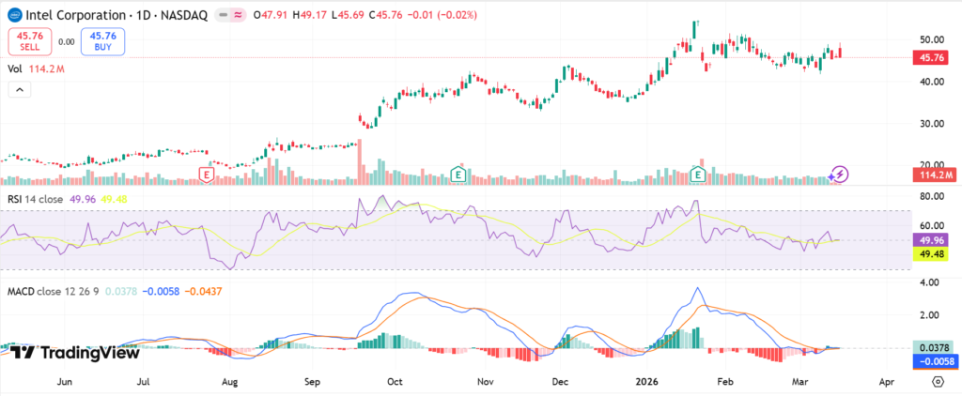Click the 2026 label on the time axis
The height and width of the screenshot is (396, 962).
coord(644,382)
